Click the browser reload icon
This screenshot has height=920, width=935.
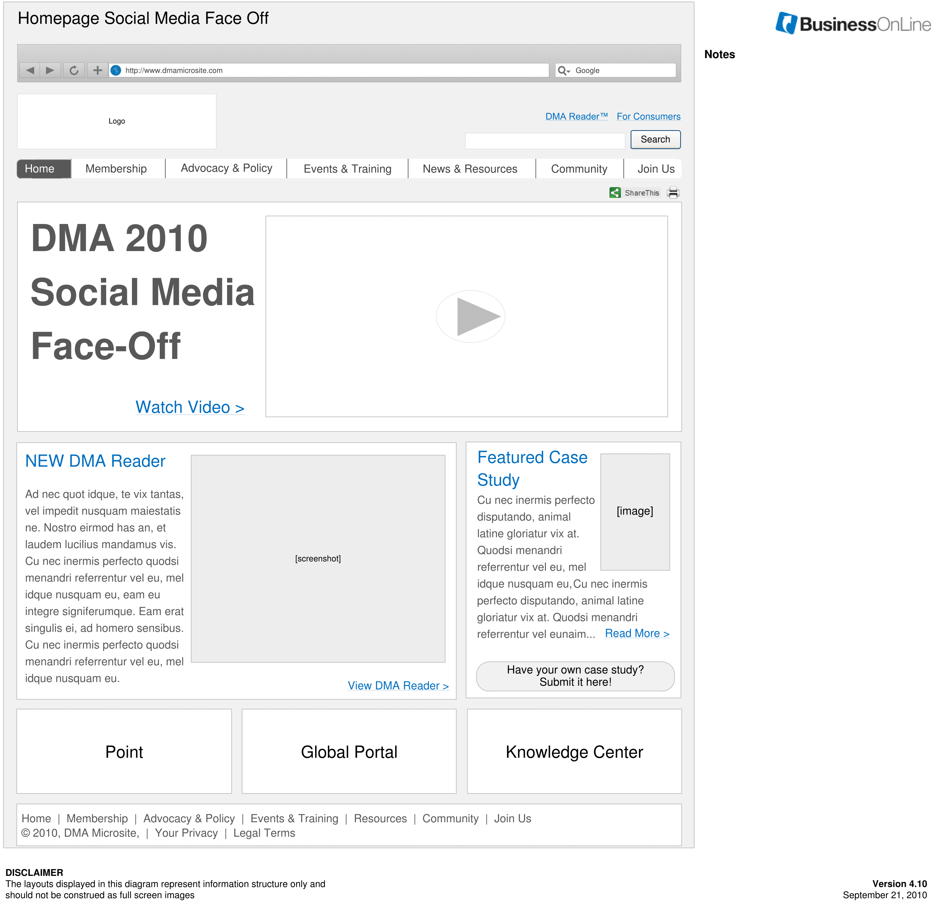coord(74,71)
